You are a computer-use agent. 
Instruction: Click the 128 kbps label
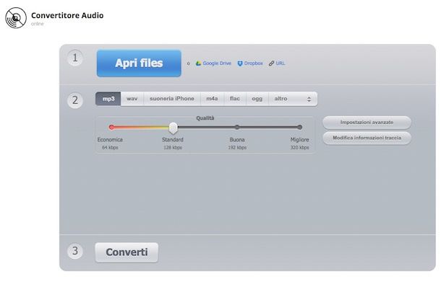[x=173, y=148]
